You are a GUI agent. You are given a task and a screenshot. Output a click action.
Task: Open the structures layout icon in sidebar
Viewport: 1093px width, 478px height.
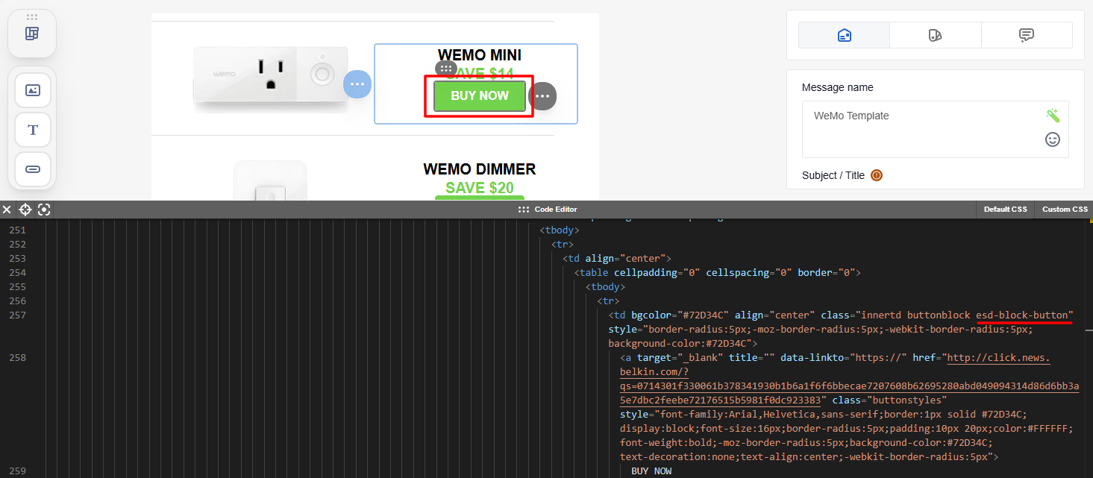point(32,34)
